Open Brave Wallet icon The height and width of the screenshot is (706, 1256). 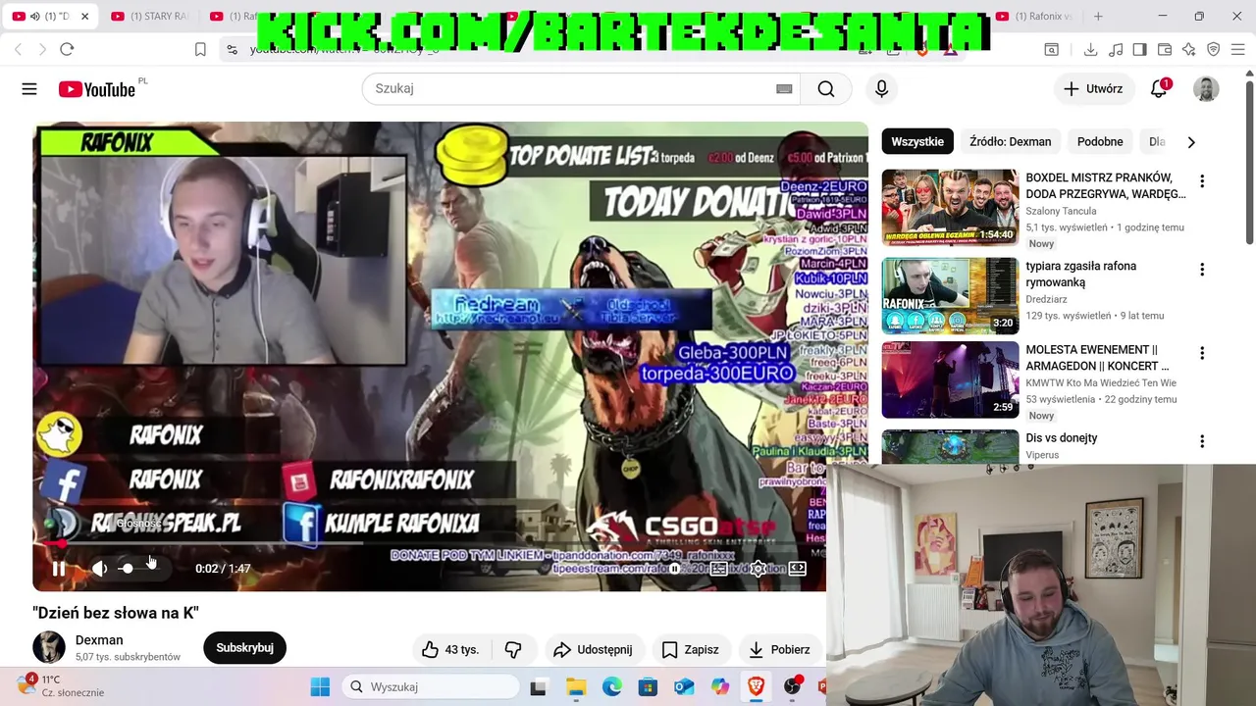[x=1165, y=49]
